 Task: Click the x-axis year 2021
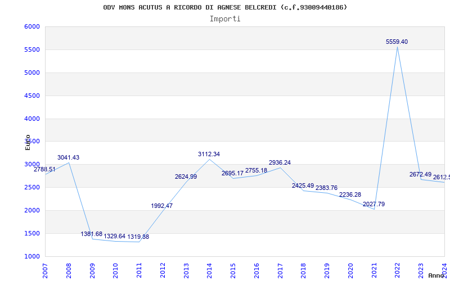click(374, 271)
